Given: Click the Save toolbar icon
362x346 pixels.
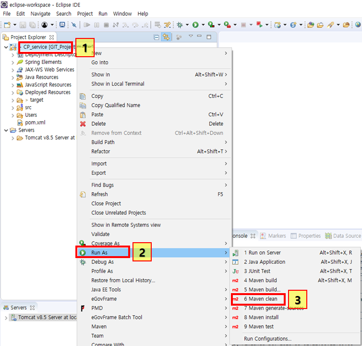Looking at the screenshot, I should 23,25.
